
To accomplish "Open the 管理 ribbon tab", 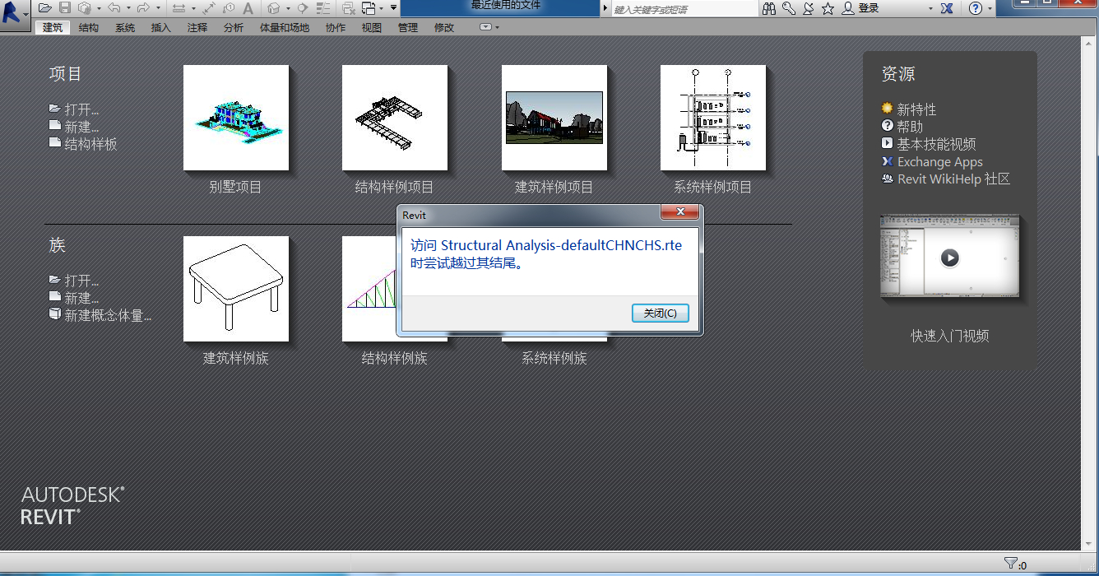I will click(408, 27).
